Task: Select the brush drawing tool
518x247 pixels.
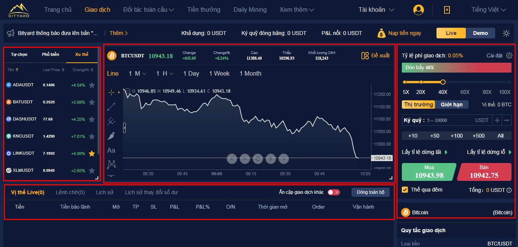Action: point(111,136)
